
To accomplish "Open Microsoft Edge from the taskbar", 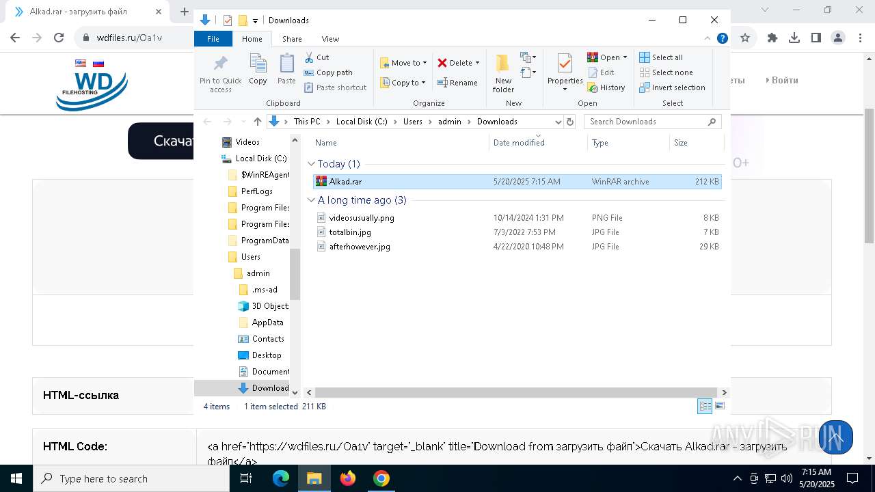I will click(x=281, y=478).
